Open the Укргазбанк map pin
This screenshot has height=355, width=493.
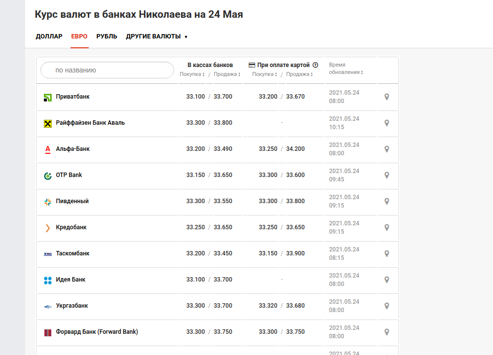[x=387, y=306]
